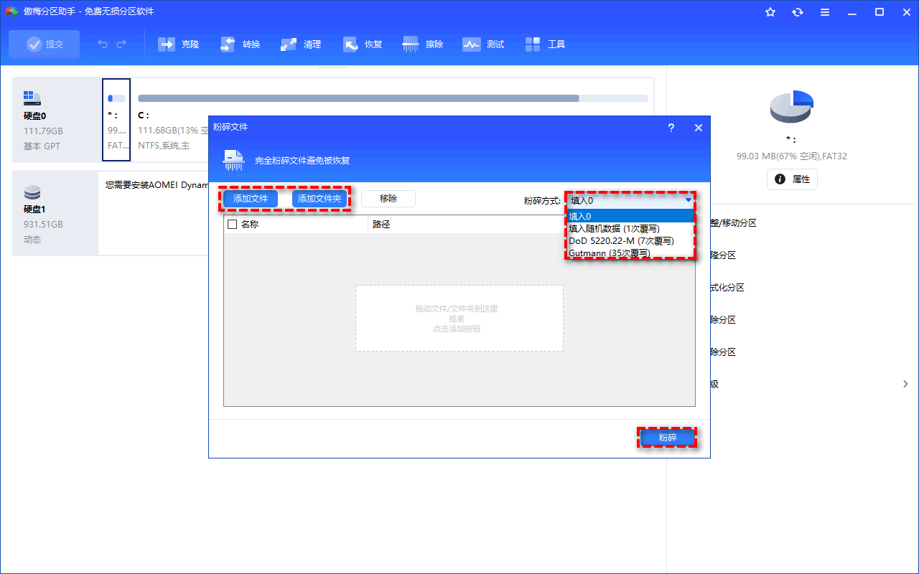The width and height of the screenshot is (919, 574).
Task: Pick Gutmann (35次覆写) from list
Action: 609,253
